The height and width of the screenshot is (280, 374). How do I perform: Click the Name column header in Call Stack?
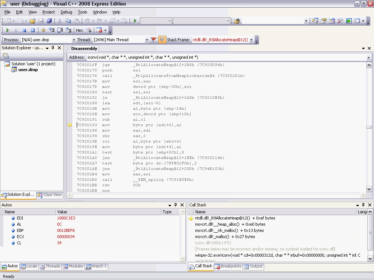275,212
